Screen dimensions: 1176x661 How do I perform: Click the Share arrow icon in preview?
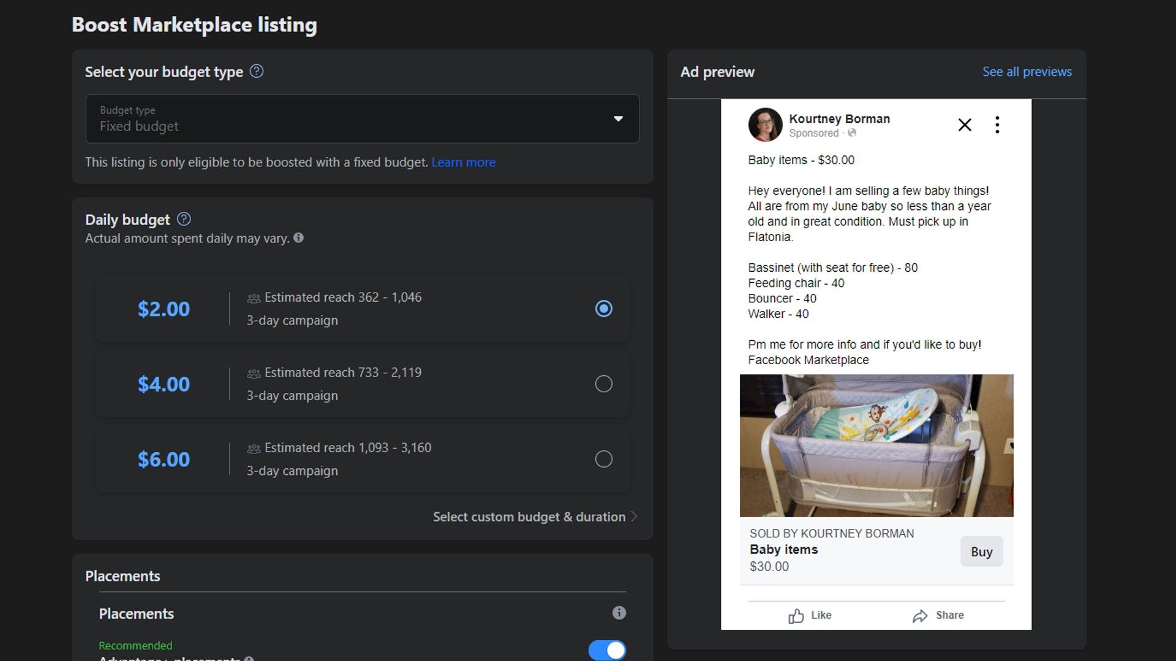[919, 616]
